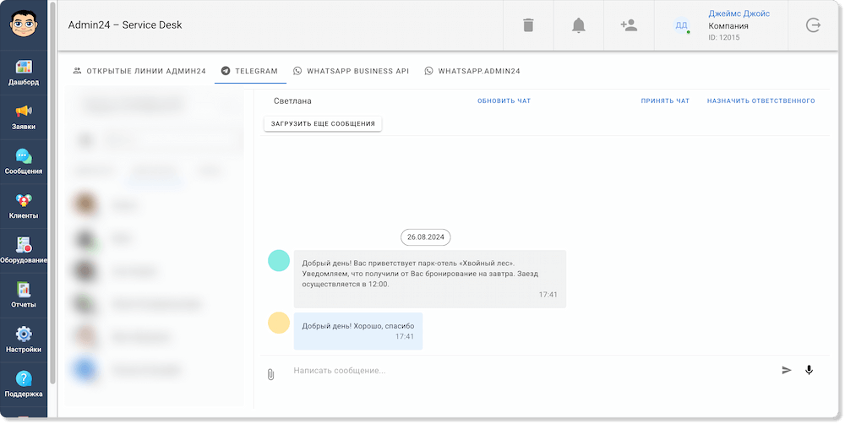Open notifications bell icon

click(x=579, y=25)
